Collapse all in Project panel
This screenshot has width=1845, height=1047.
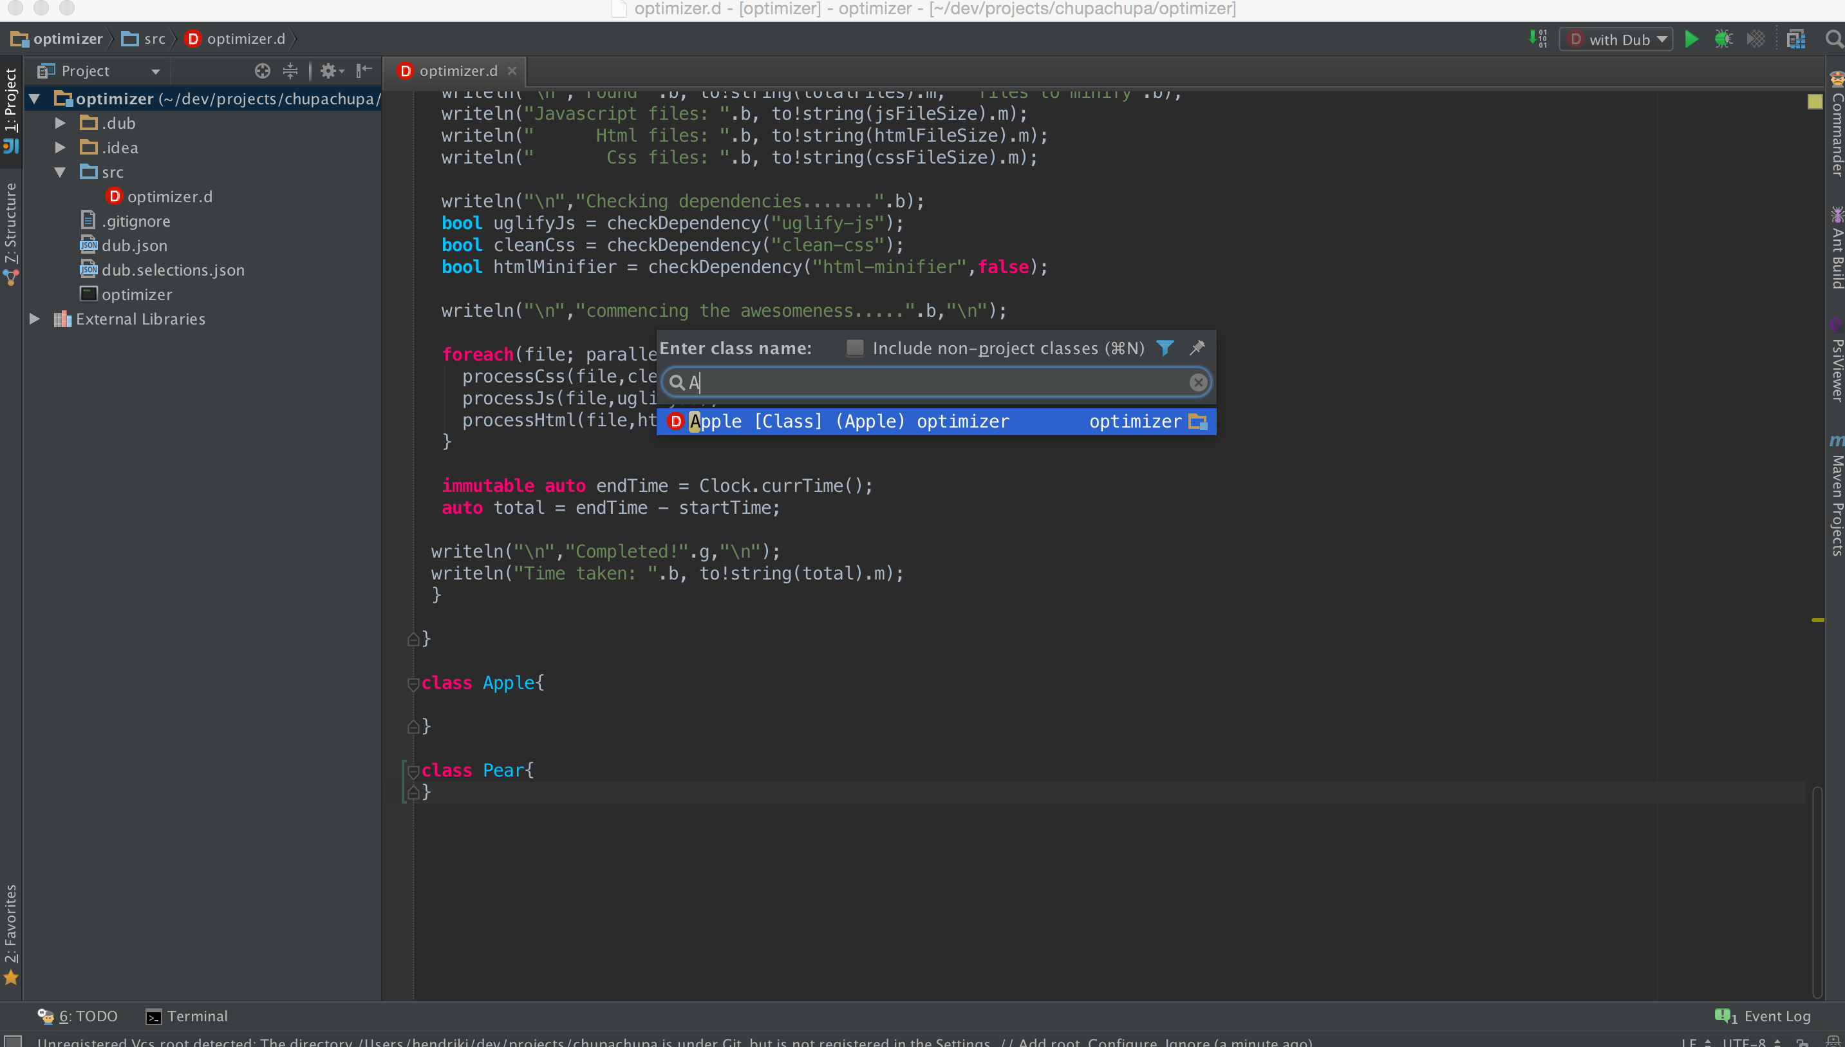click(x=290, y=70)
